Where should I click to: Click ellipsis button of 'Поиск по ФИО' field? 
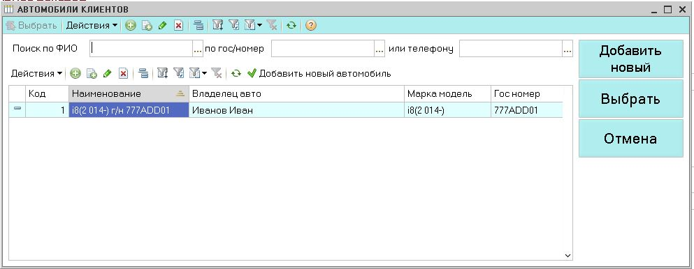pyautogui.click(x=197, y=49)
